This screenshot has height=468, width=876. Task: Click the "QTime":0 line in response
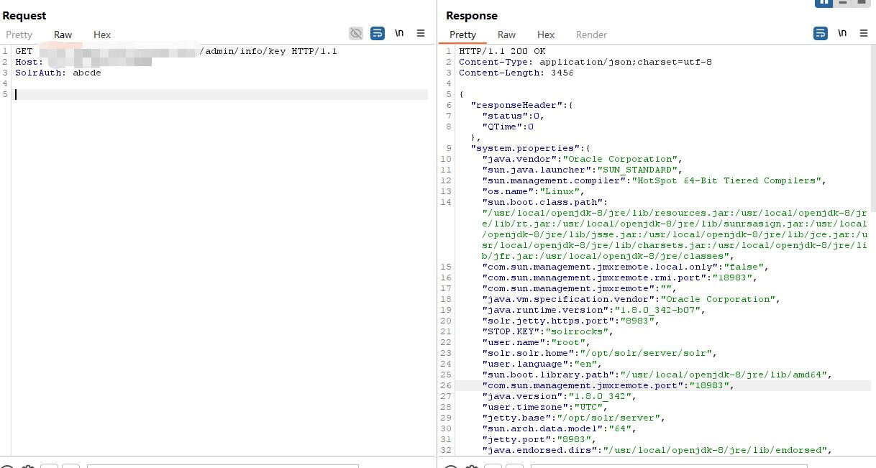(x=508, y=127)
